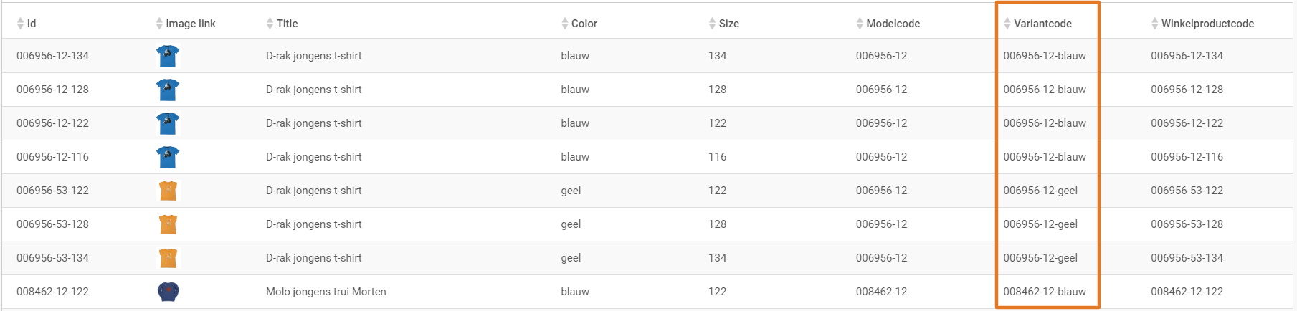
Task: Select variantcode cell 008462-12-blauw
Action: 1045,292
